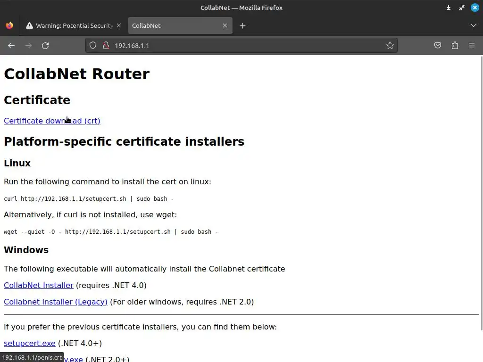Screen dimensions: 483x362
Task: Open the Save to Pocket button
Action: coord(438,46)
